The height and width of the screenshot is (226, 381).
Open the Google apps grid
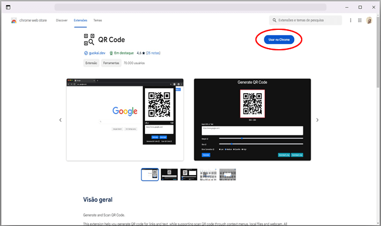pyautogui.click(x=360, y=20)
